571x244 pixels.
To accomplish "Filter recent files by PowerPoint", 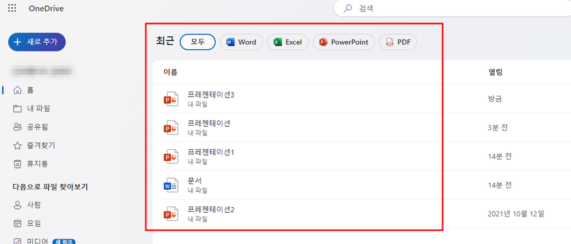I will click(344, 42).
